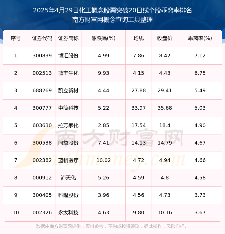The width and height of the screenshot is (225, 234).
Task: Click 乖离率 value 4.67
Action: click(x=200, y=143)
